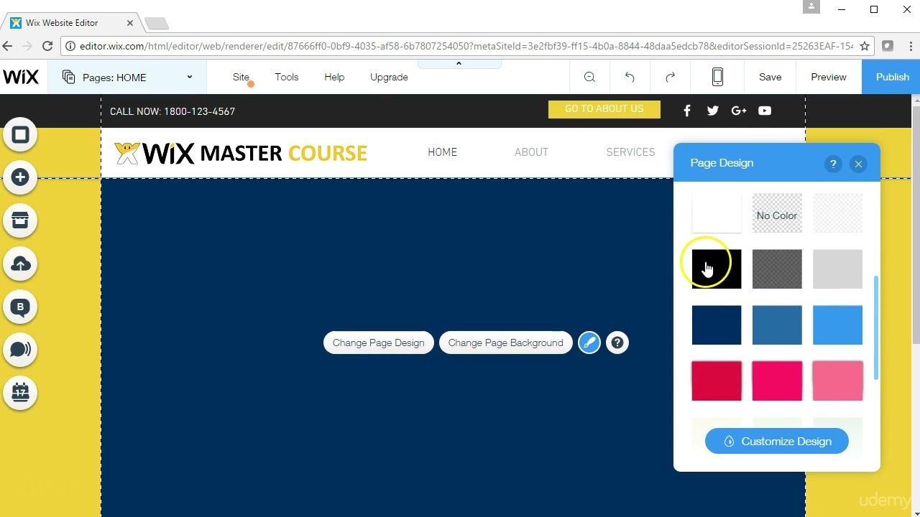This screenshot has height=517, width=920.
Task: Choose the hot pink swatch
Action: pos(777,381)
